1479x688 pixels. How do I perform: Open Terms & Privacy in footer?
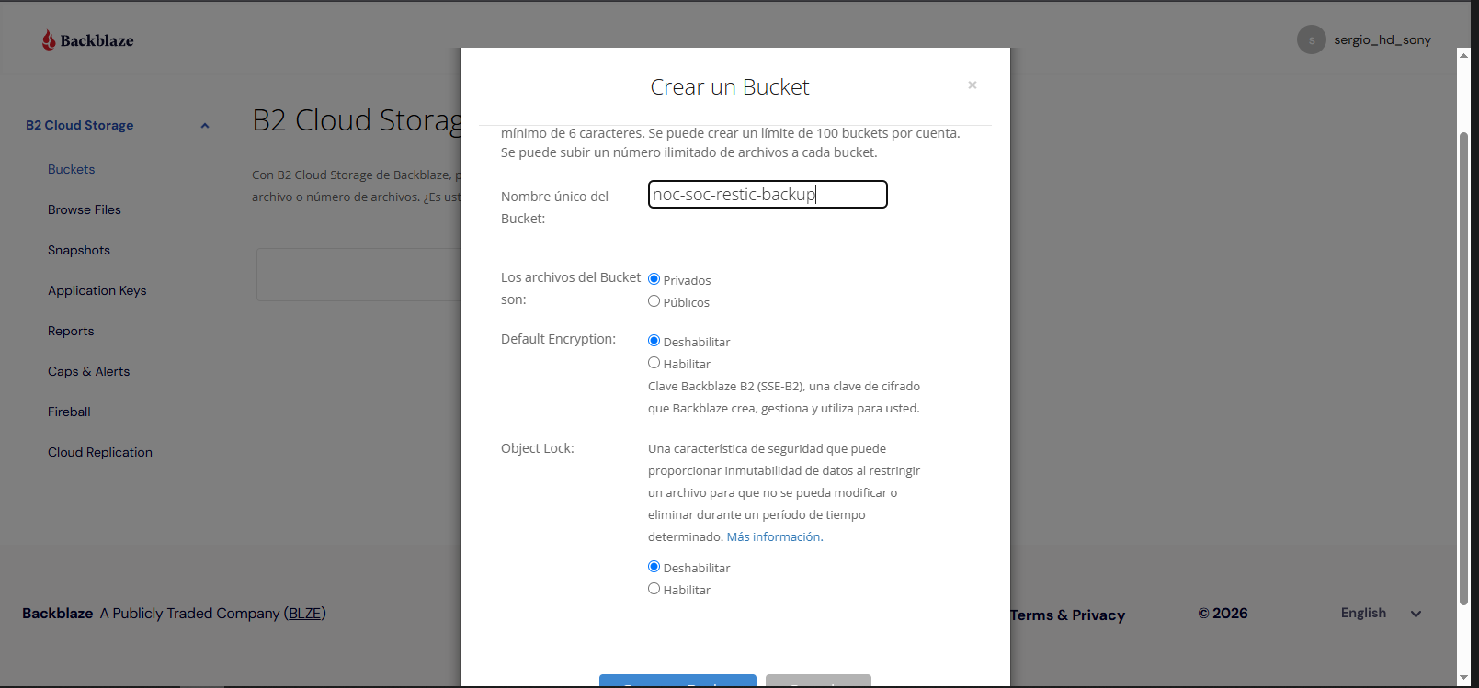pos(1067,615)
